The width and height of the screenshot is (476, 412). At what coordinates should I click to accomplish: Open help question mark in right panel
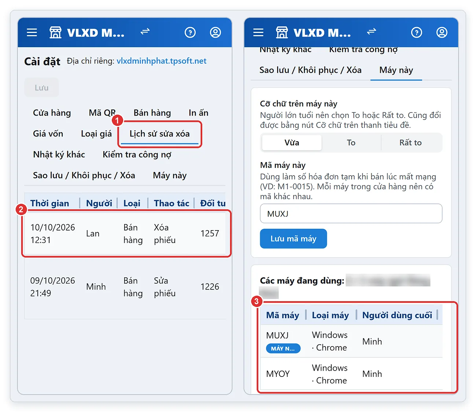pos(417,33)
